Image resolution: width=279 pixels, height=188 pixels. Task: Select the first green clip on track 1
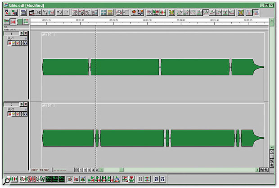pos(66,67)
